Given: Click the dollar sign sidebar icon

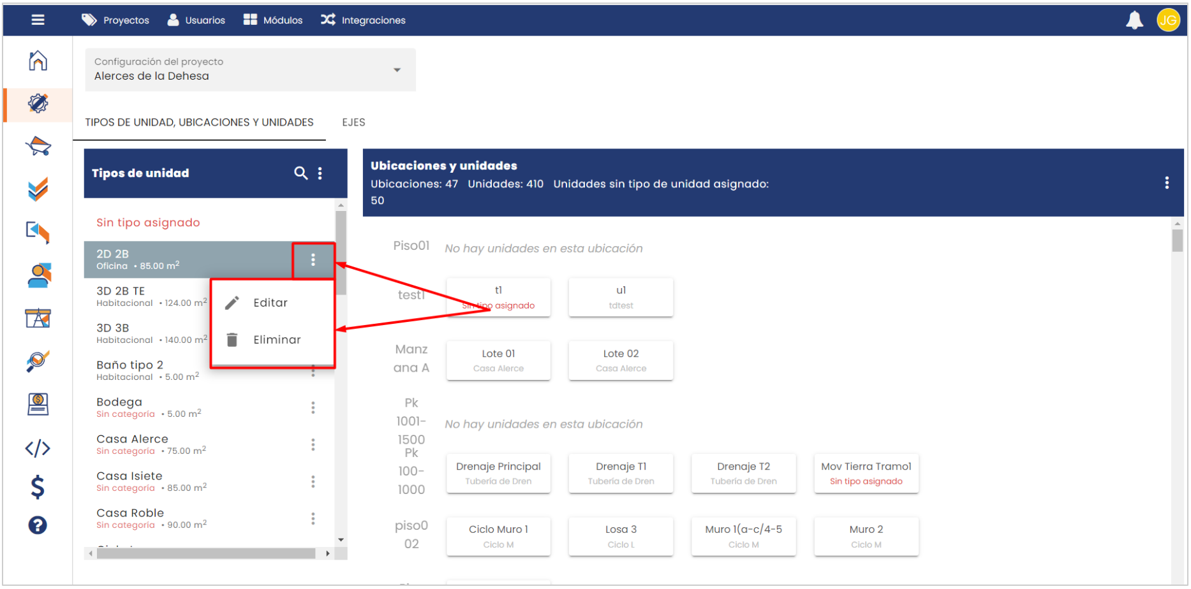Looking at the screenshot, I should tap(38, 487).
